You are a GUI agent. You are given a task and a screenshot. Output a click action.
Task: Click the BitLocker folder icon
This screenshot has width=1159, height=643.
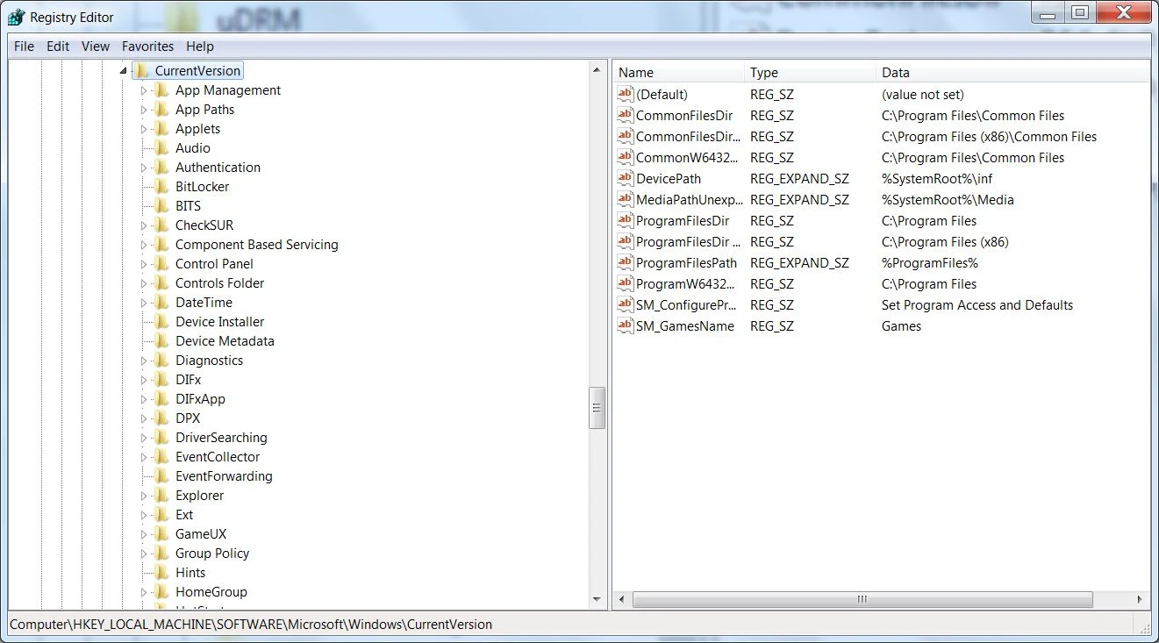pyautogui.click(x=161, y=187)
